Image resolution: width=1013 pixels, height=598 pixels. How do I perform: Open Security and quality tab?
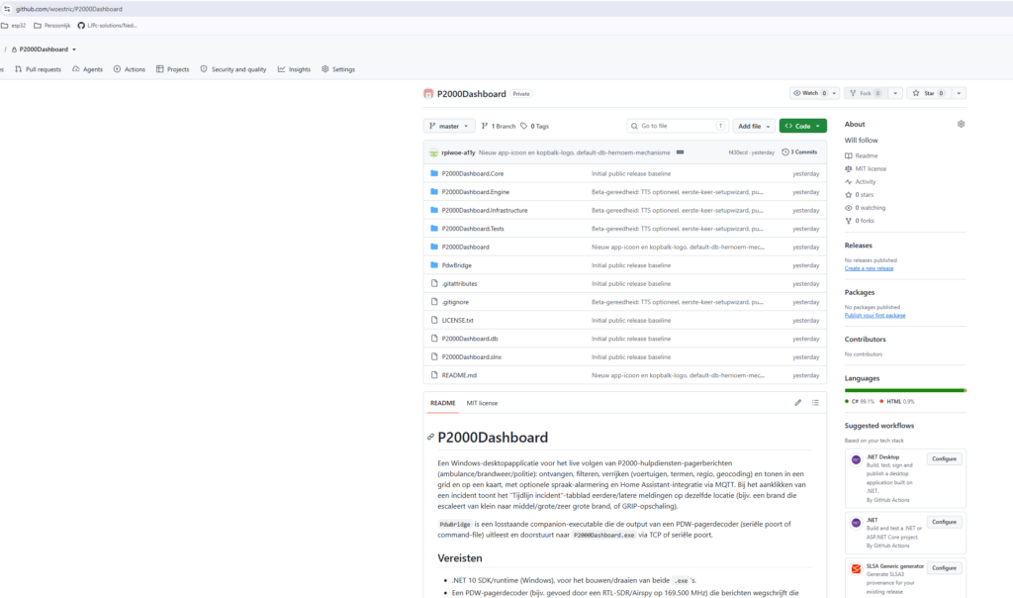click(x=233, y=69)
